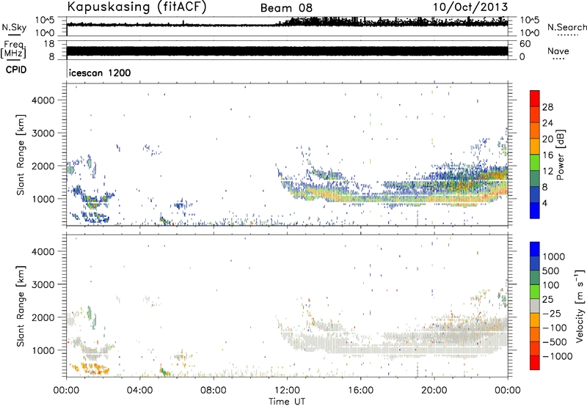This screenshot has height=406, width=587.
Task: Click the blue top of velocity colorbar
Action: [535, 248]
